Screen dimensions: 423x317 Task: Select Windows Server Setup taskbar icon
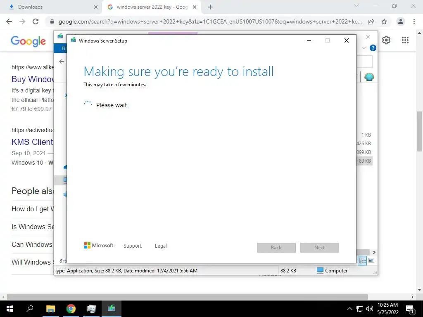[112, 309]
